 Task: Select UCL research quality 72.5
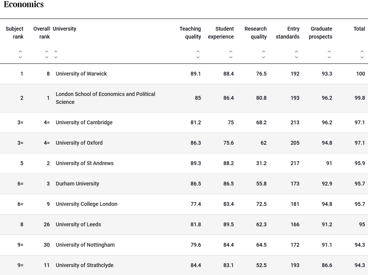click(x=261, y=204)
